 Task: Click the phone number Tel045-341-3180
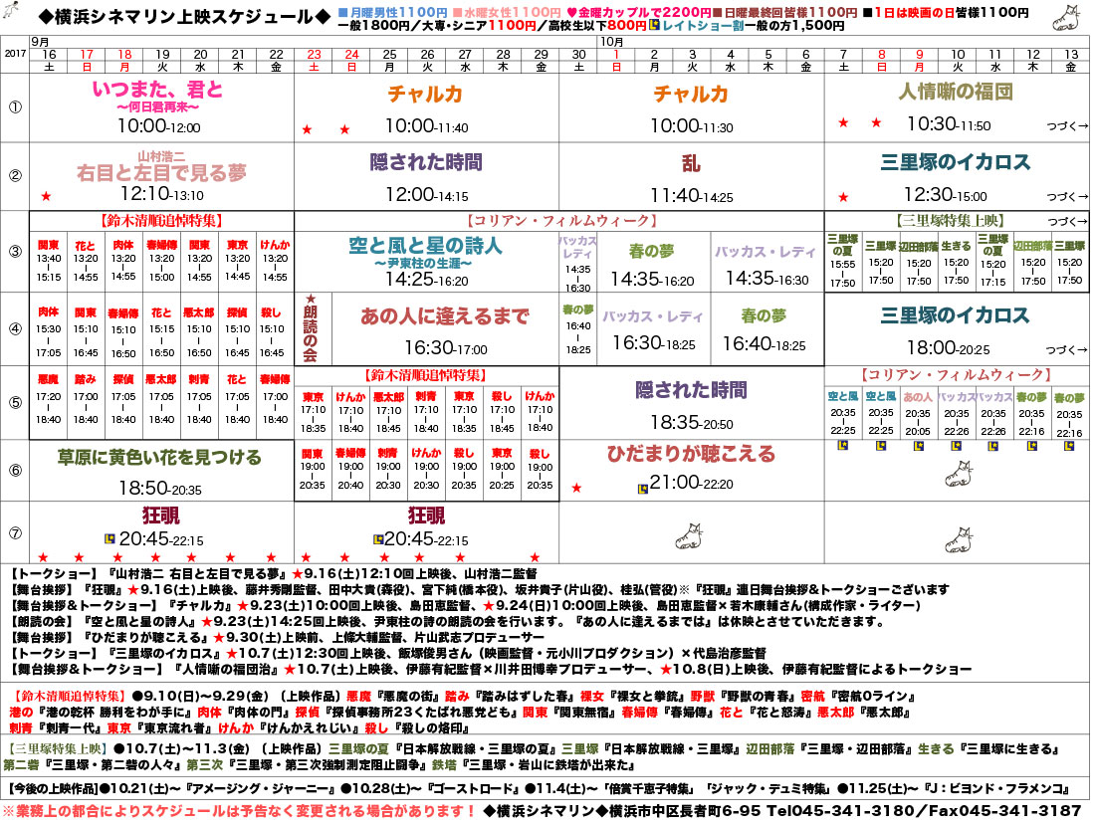[840, 810]
